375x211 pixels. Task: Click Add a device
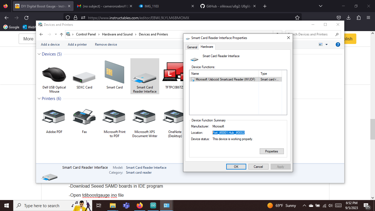(x=50, y=45)
